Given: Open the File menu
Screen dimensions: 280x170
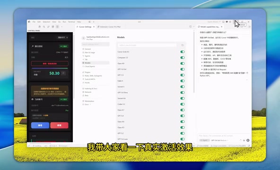Looking at the screenshot, I should pos(34,22).
